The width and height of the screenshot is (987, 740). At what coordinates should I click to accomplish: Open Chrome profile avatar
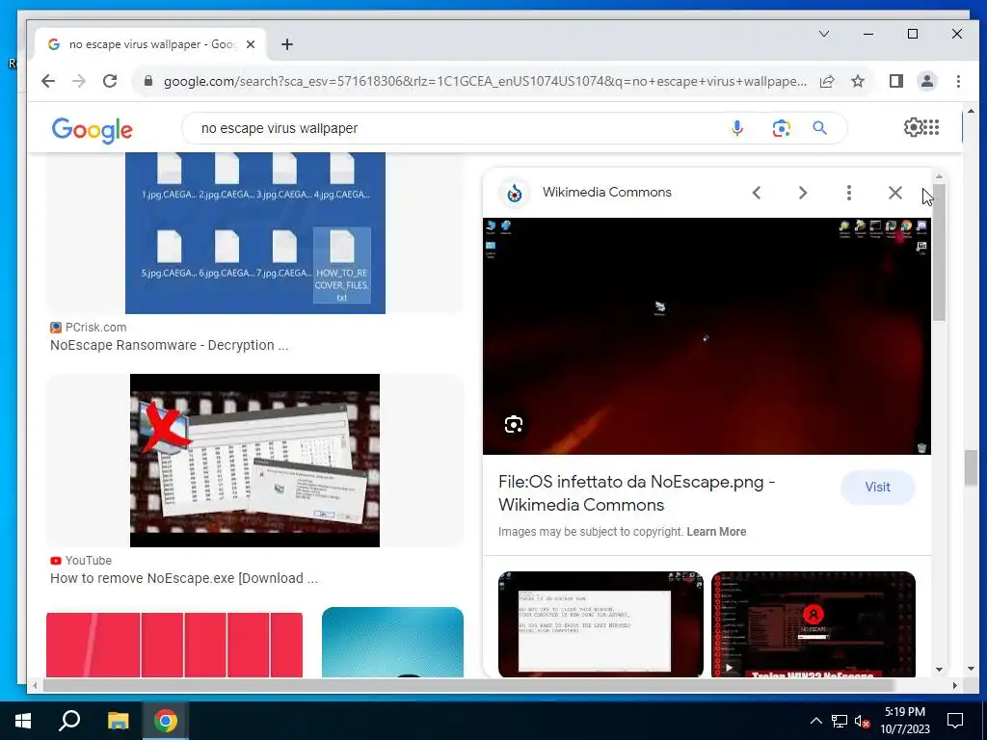(x=927, y=81)
